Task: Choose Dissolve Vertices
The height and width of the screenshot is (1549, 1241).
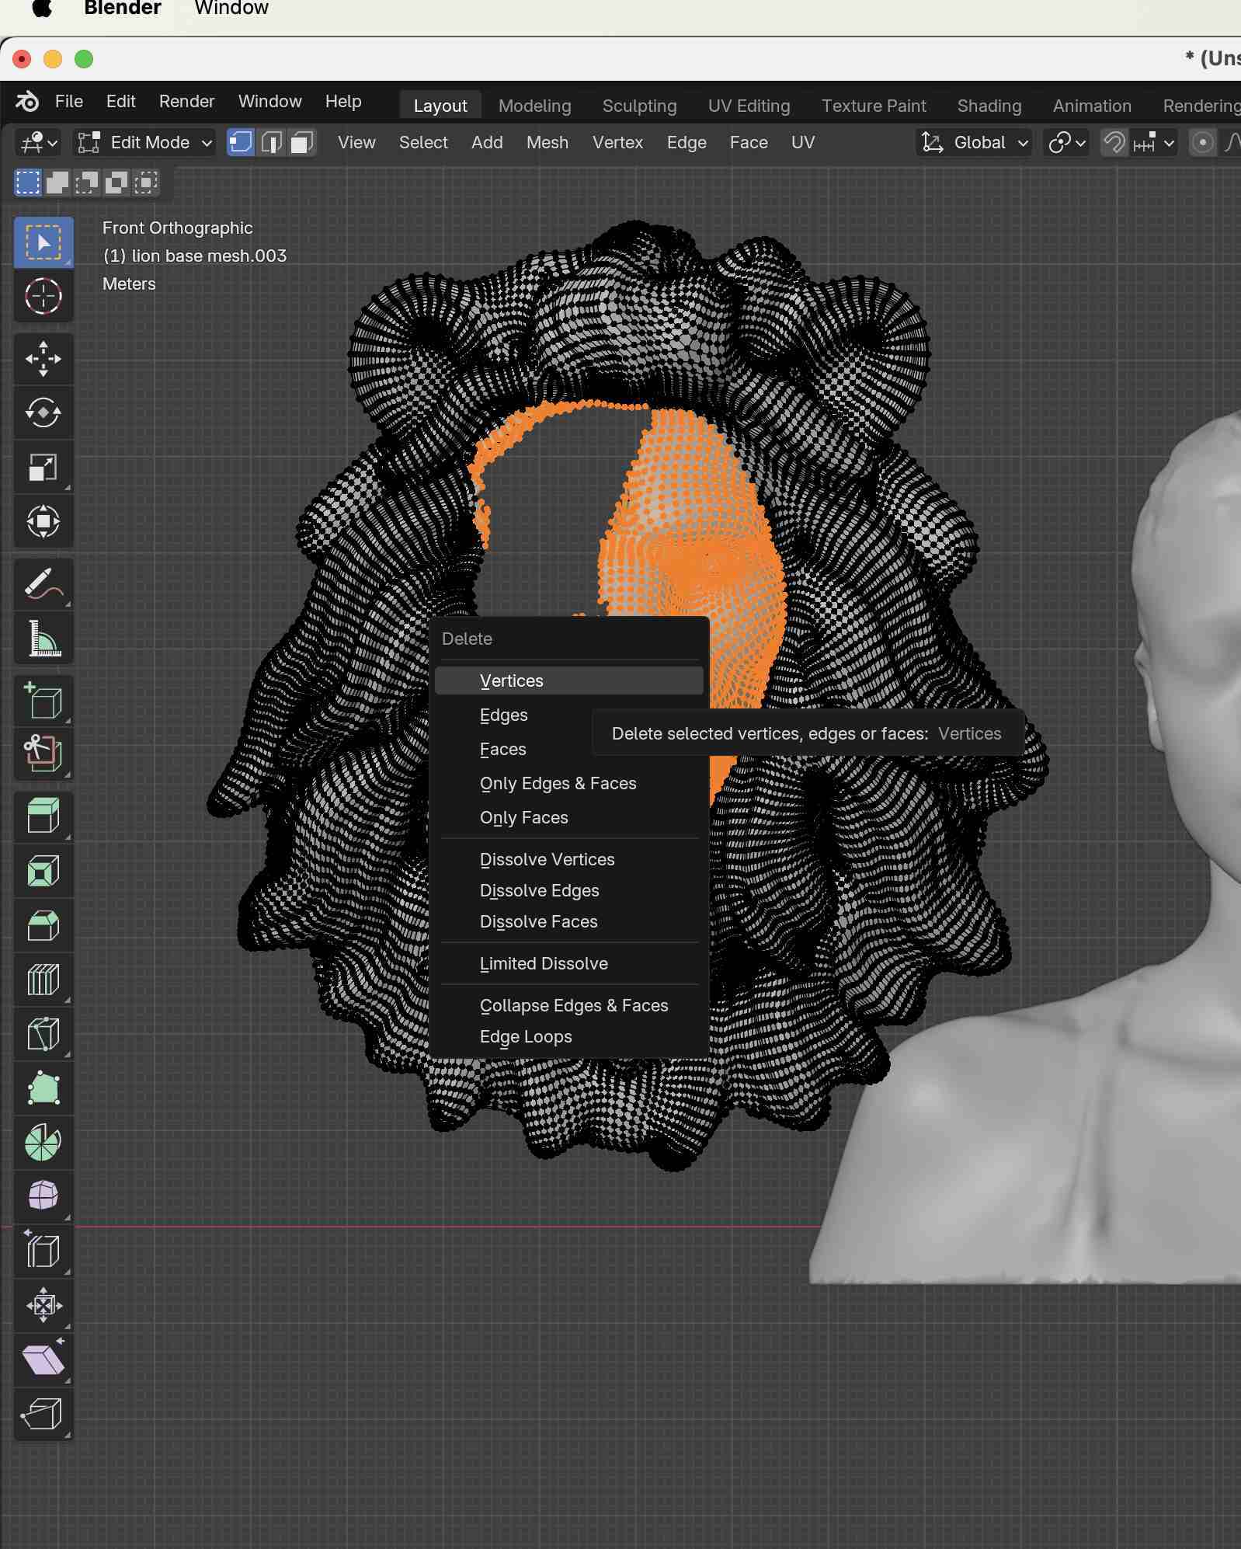Action: click(569, 859)
